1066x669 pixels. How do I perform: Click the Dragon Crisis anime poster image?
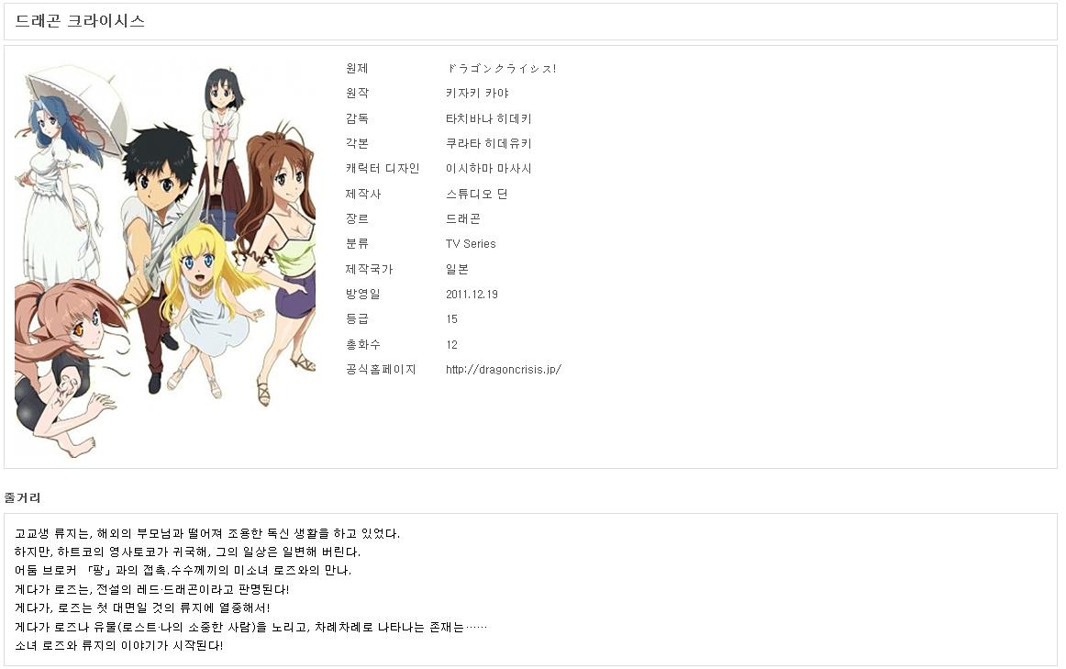165,257
